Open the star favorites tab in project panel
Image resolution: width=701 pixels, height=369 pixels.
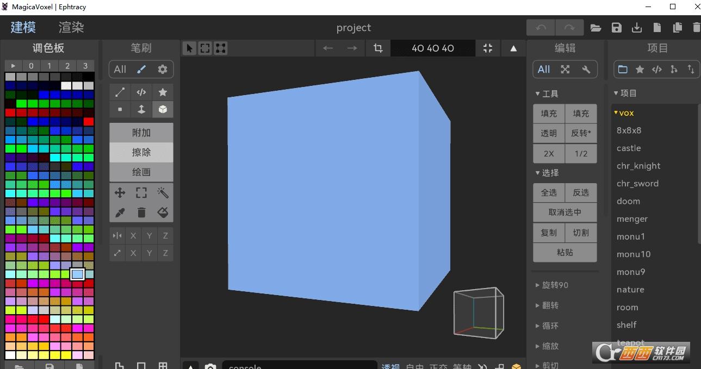(640, 69)
